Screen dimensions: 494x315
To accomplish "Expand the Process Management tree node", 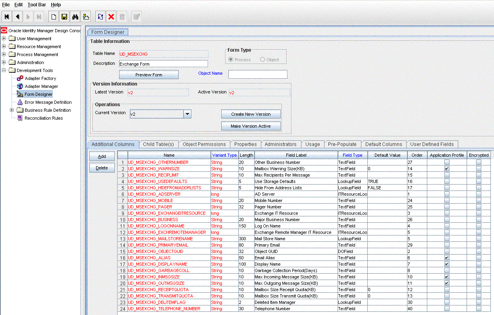I will pos(4,54).
